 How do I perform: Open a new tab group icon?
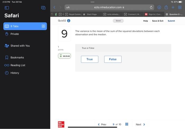coord(43,8)
